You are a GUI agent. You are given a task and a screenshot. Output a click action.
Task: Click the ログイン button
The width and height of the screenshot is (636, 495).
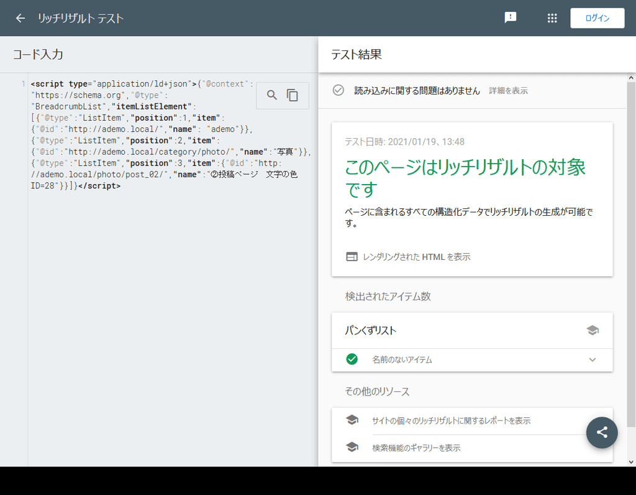click(x=597, y=18)
